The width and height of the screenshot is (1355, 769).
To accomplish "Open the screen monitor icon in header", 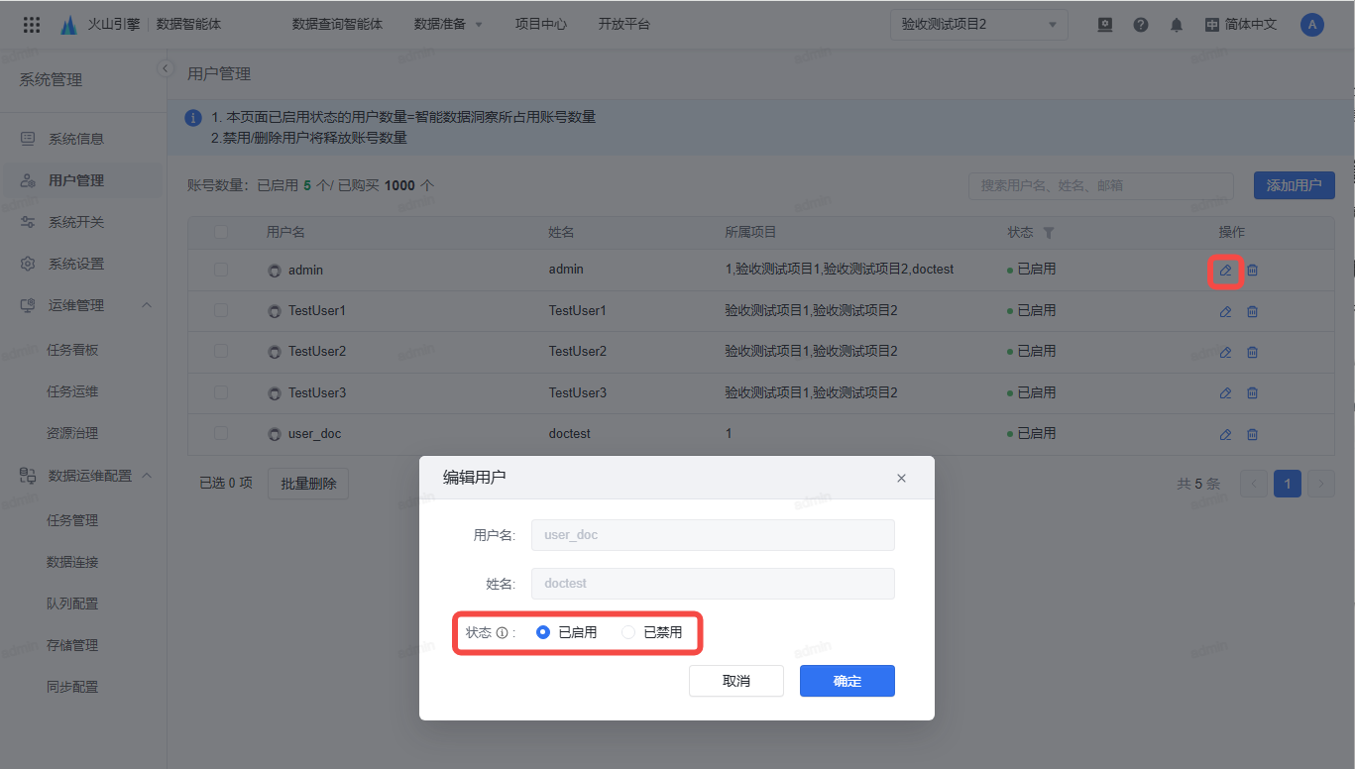I will pyautogui.click(x=1105, y=25).
